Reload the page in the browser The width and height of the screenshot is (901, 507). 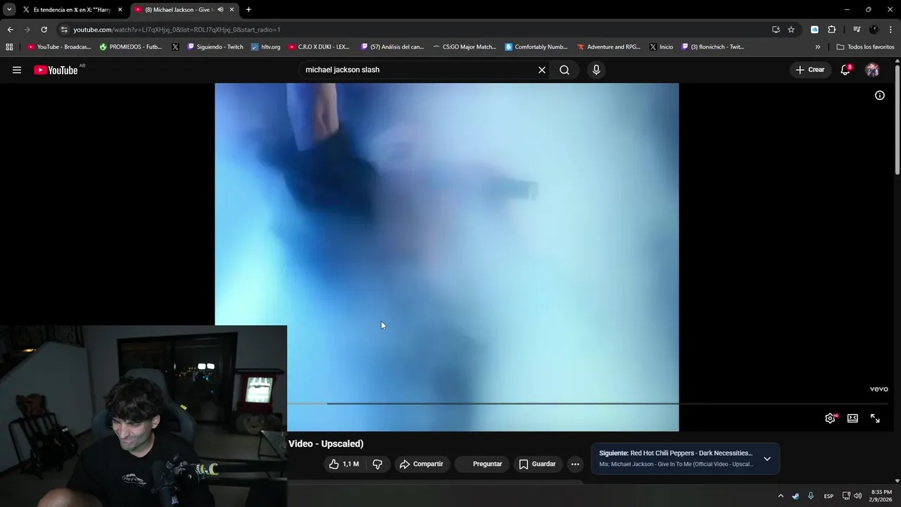point(44,30)
